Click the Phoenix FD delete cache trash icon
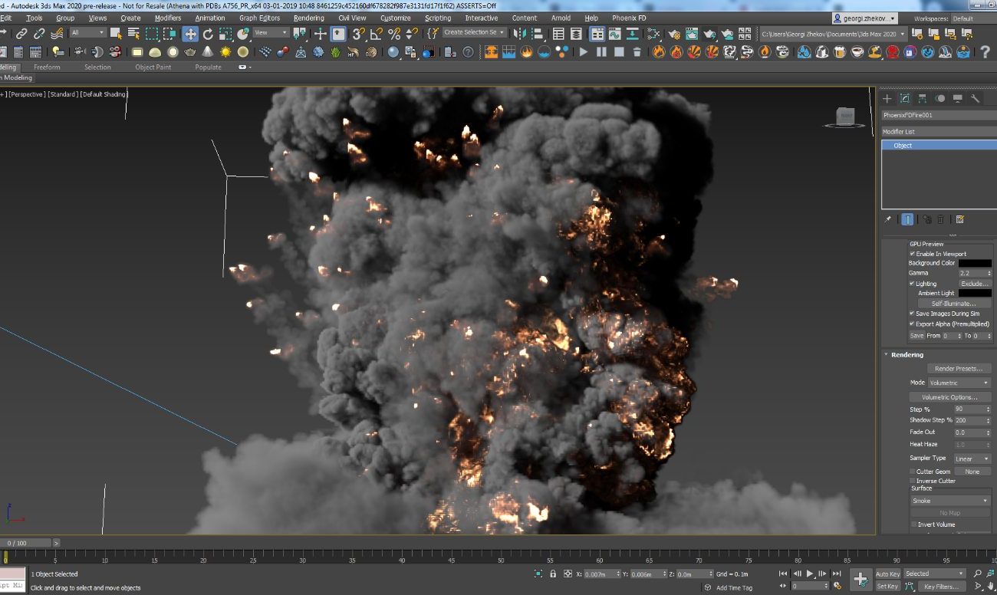Screen dimensions: 997x595 pyautogui.click(x=637, y=51)
